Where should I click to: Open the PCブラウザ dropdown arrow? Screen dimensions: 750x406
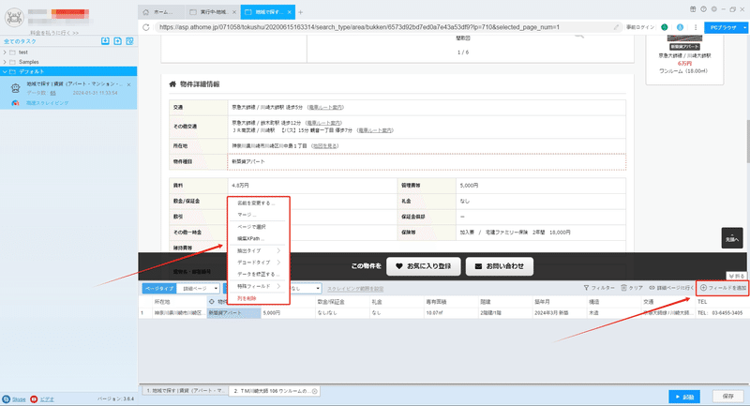[x=744, y=28]
